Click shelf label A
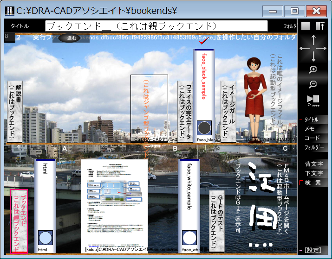This screenshot has height=259, width=332. coord(65,149)
